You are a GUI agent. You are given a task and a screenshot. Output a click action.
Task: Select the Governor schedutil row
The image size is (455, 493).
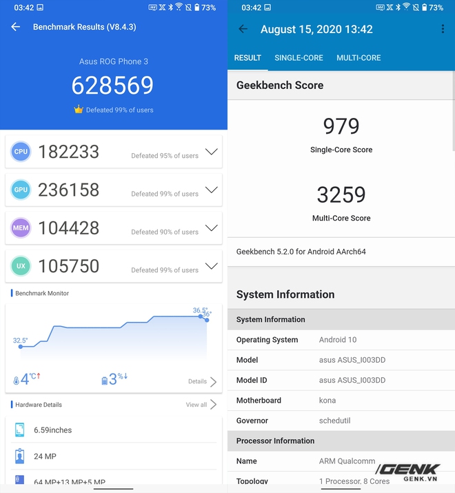(x=341, y=421)
